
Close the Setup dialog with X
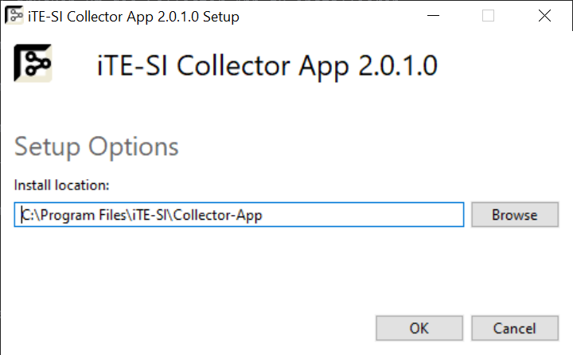pos(544,16)
